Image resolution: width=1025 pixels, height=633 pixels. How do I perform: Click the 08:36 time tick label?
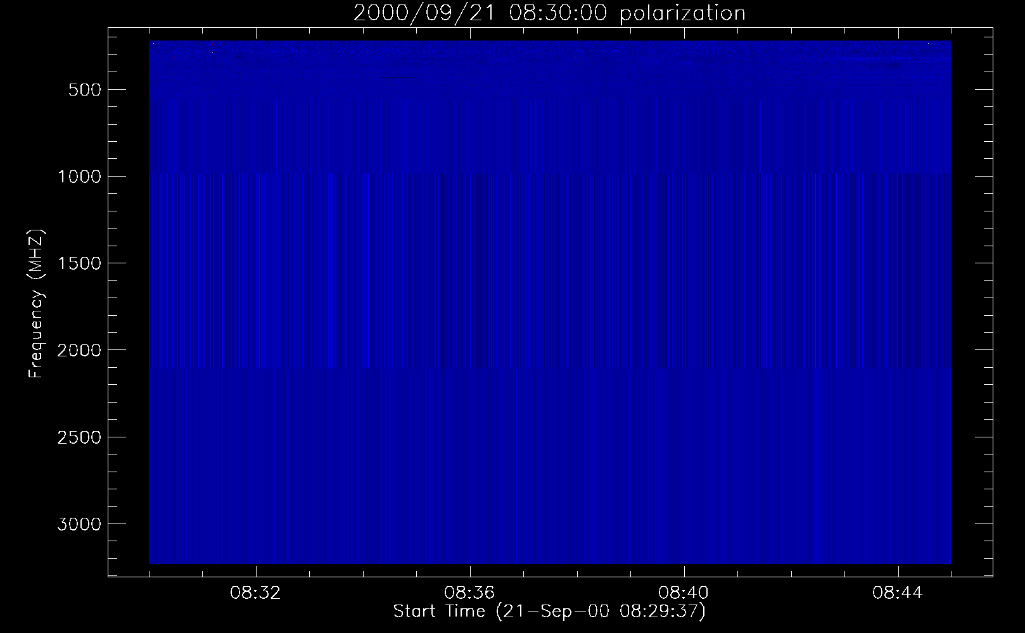pyautogui.click(x=470, y=594)
